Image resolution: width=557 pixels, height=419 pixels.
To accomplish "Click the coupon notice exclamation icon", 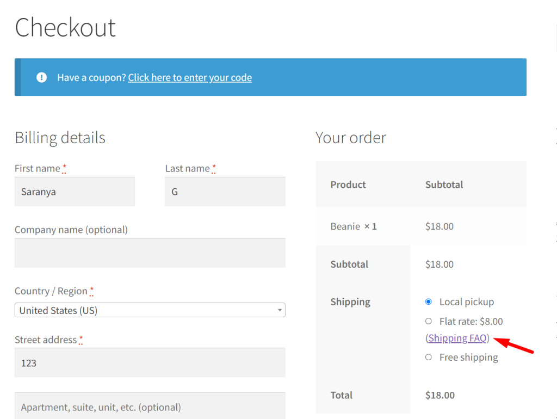I will pyautogui.click(x=41, y=77).
